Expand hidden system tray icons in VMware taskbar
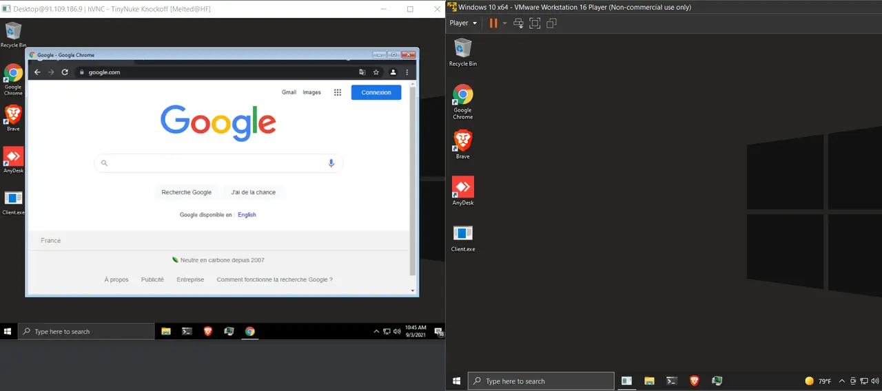882x391 pixels. 841,381
